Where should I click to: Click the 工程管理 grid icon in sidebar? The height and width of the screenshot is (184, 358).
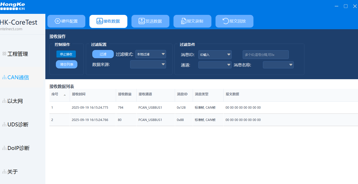point(4,54)
